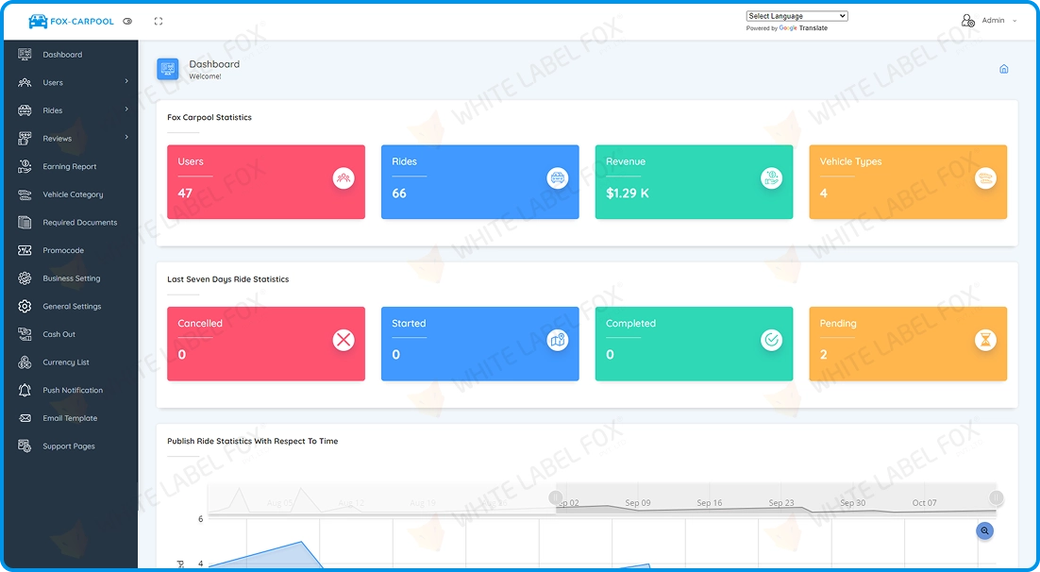The height and width of the screenshot is (572, 1040).
Task: Open the Earning Report page
Action: pyautogui.click(x=70, y=166)
